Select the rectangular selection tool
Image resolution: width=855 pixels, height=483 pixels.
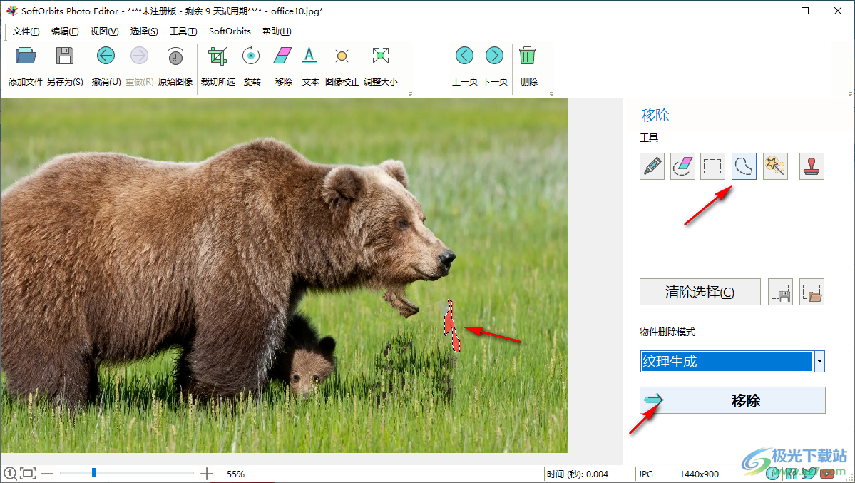coord(712,166)
